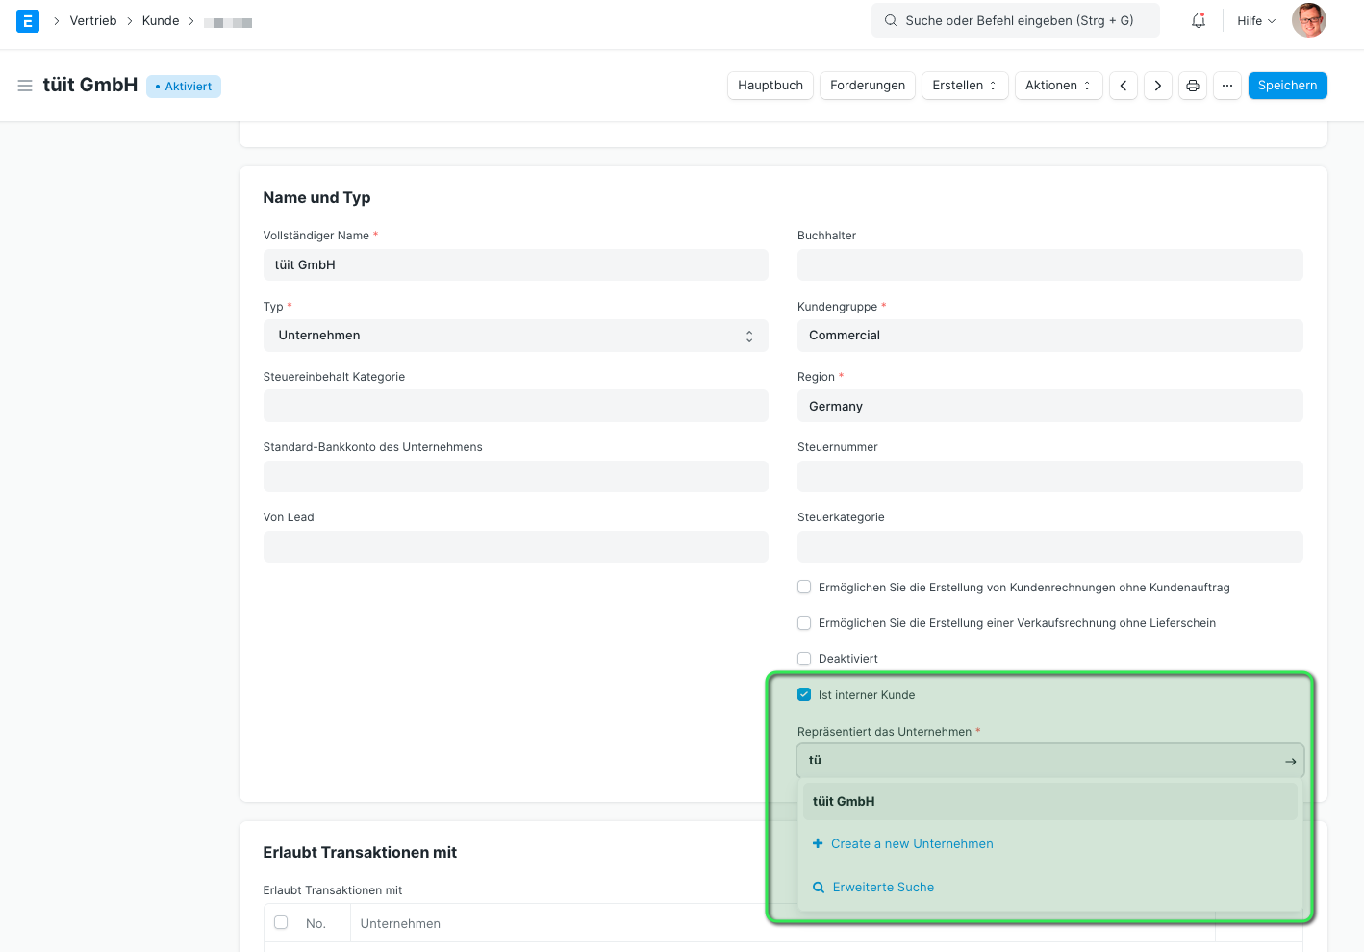Image resolution: width=1364 pixels, height=952 pixels.
Task: Navigate to Vertrieb breadcrumb
Action: click(x=93, y=20)
